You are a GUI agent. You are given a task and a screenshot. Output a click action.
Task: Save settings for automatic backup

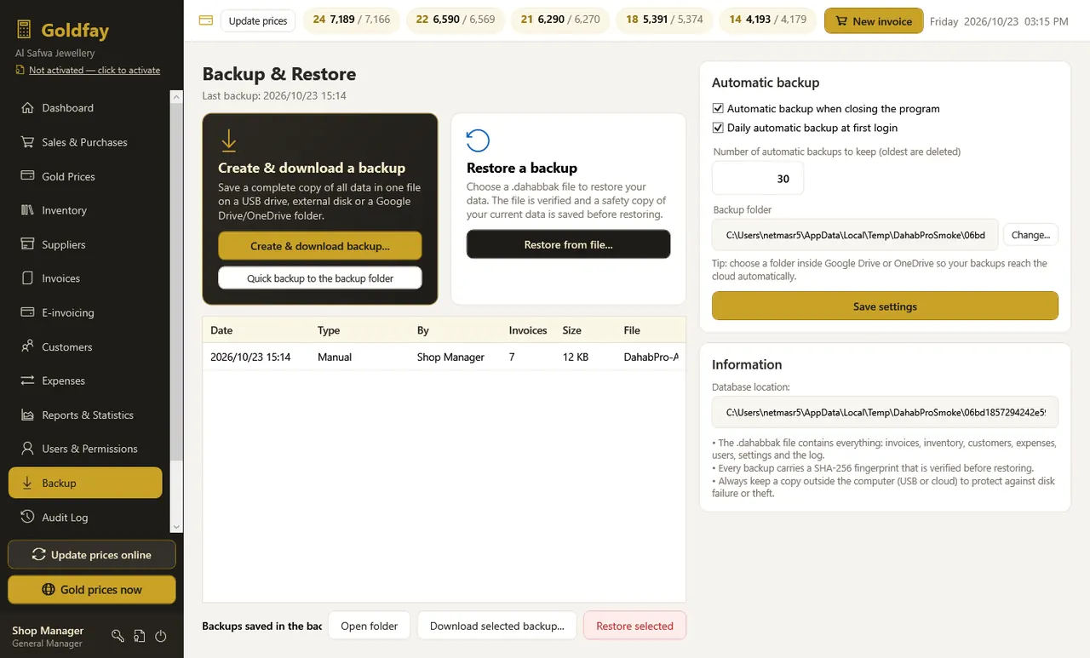(885, 306)
